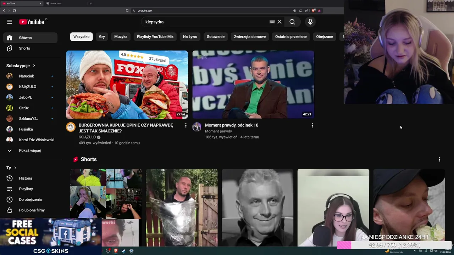454x255 pixels.
Task: Open the man with foil-wrapped object Short
Action: (x=182, y=208)
